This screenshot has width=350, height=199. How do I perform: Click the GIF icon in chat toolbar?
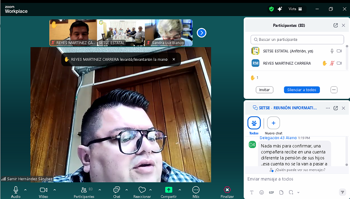tap(271, 192)
